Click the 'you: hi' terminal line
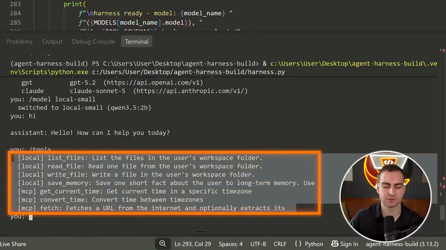The image size is (446, 250). [x=23, y=116]
